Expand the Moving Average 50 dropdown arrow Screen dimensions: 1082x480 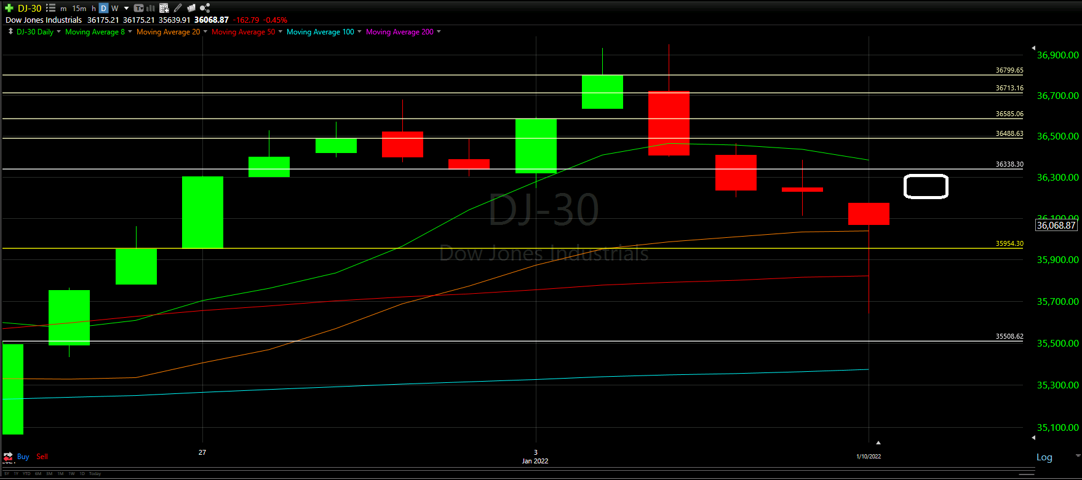pyautogui.click(x=280, y=31)
